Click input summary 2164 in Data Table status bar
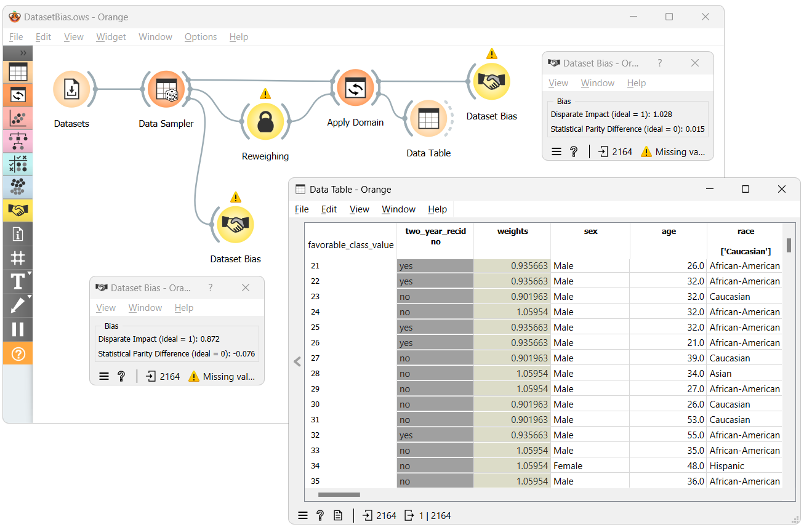The image size is (804, 527). pyautogui.click(x=380, y=516)
